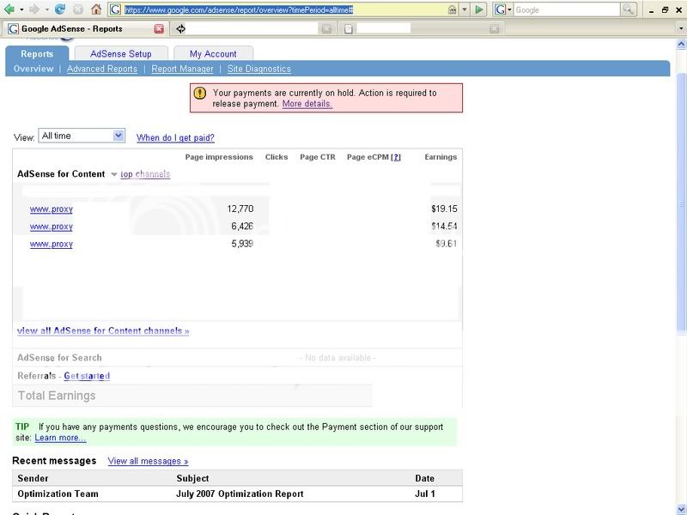687x515 pixels.
Task: Click Get started for Referrals
Action: point(87,376)
